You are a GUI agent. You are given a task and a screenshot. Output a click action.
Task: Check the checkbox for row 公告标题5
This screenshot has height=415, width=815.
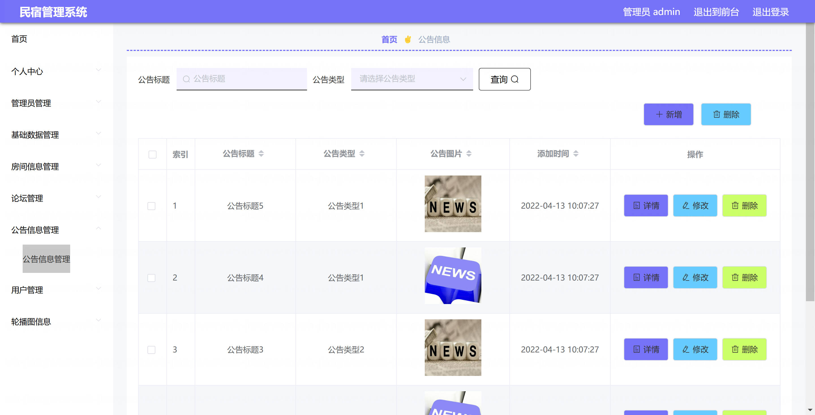pos(151,206)
